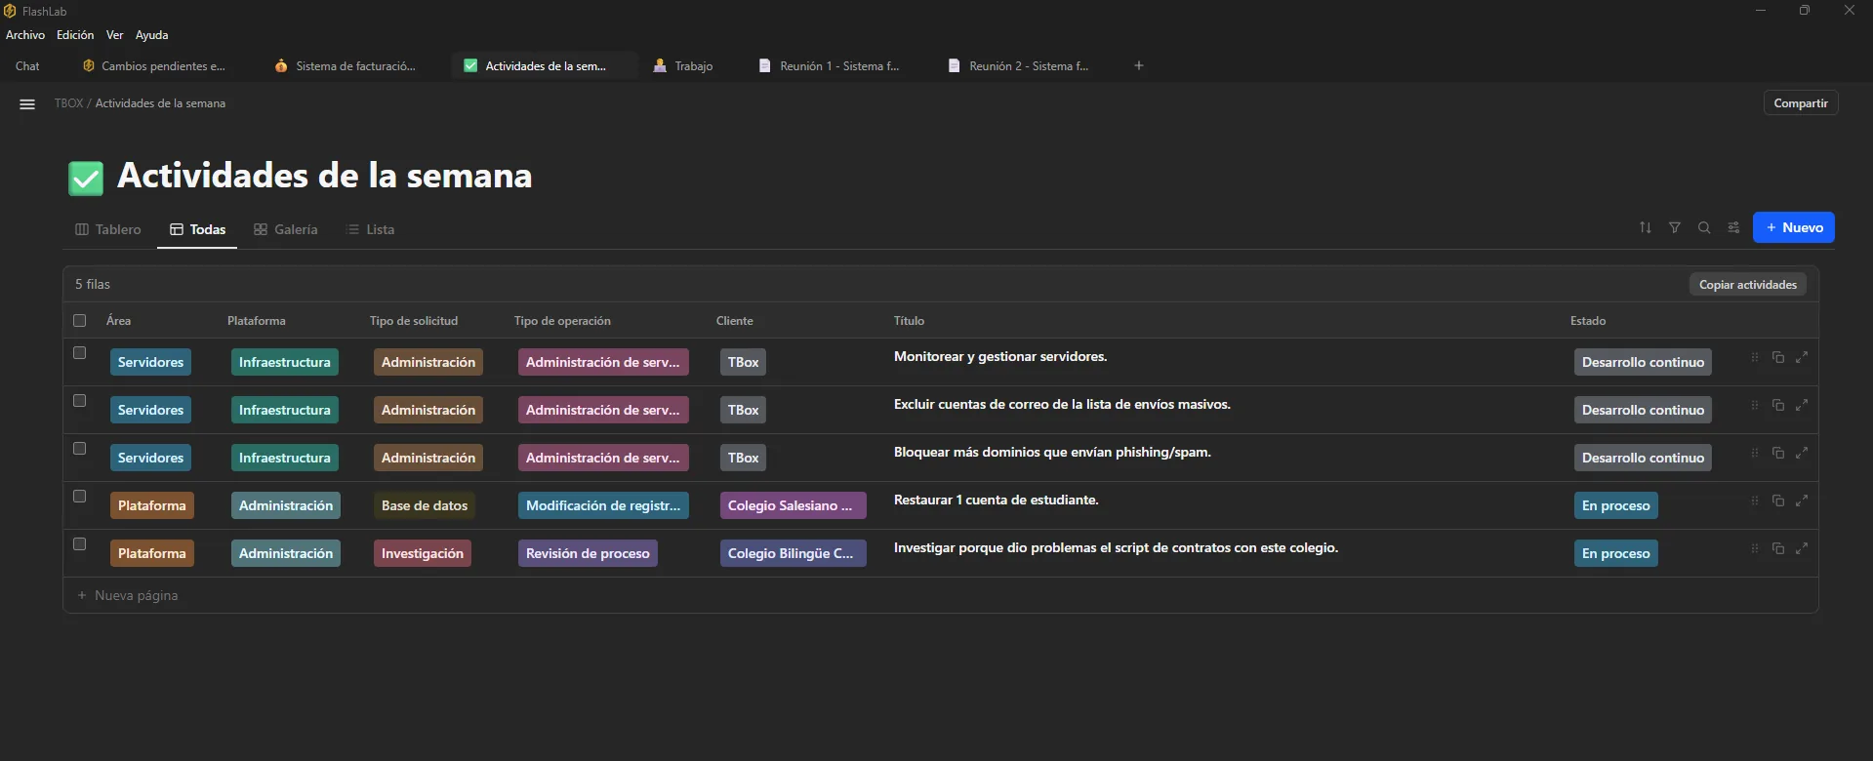This screenshot has width=1873, height=761.
Task: Duplicate the Excluir cuentas de correo row
Action: point(1778,405)
